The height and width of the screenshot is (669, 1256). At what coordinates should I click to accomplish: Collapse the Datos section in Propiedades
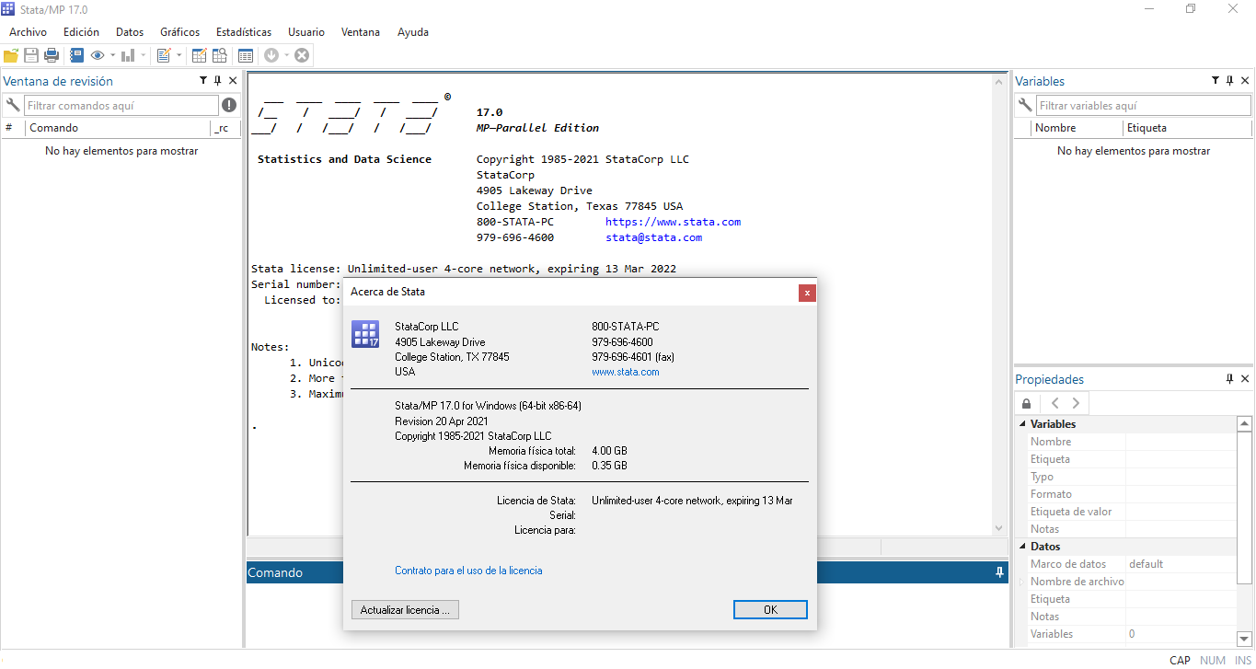(1021, 547)
